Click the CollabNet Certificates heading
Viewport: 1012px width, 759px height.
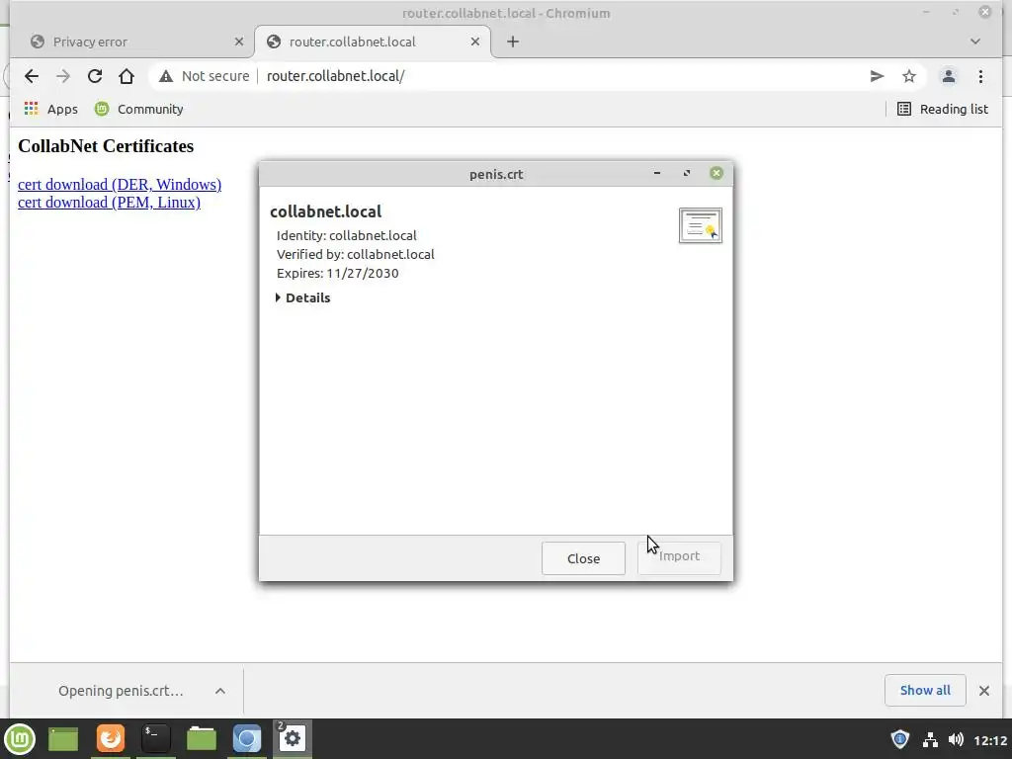tap(106, 146)
